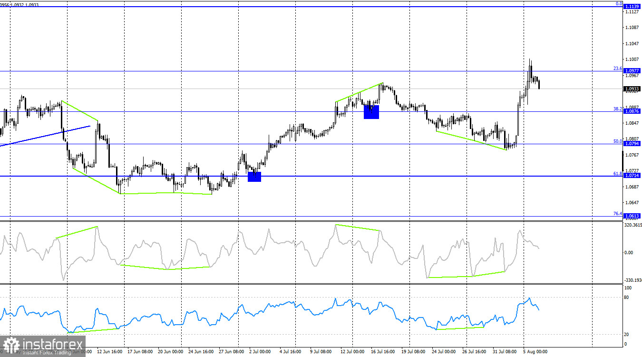Select the 16 Jul 16:00 time label
This screenshot has width=642, height=357.
384,352
